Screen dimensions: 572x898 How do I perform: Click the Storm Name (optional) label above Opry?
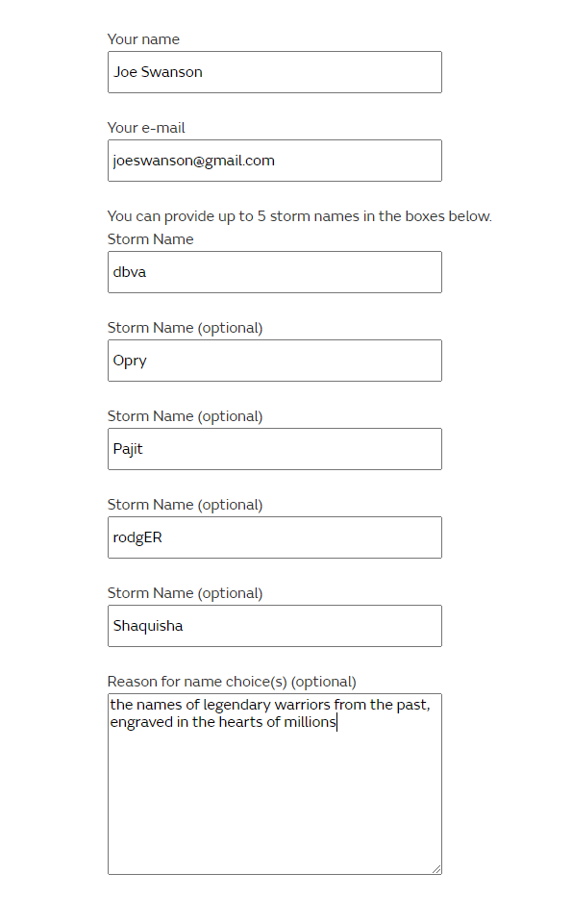185,328
